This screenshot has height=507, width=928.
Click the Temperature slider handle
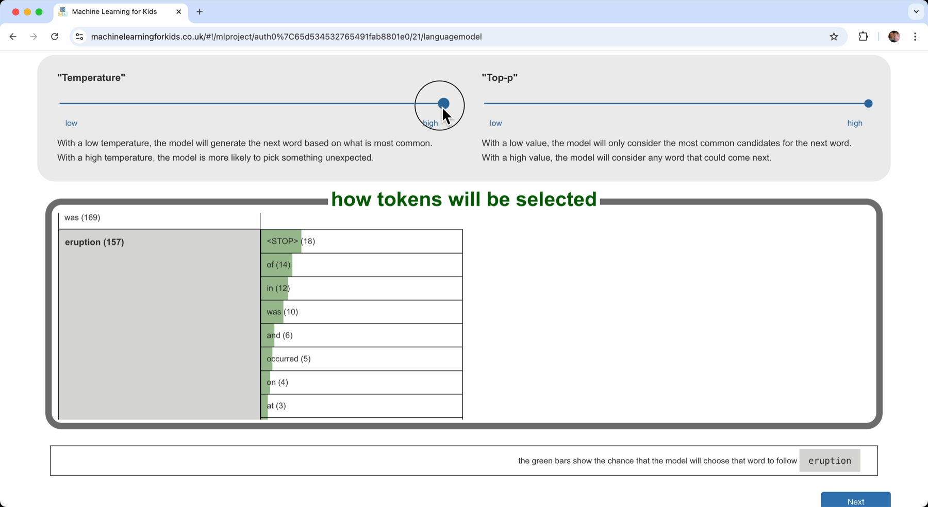443,104
